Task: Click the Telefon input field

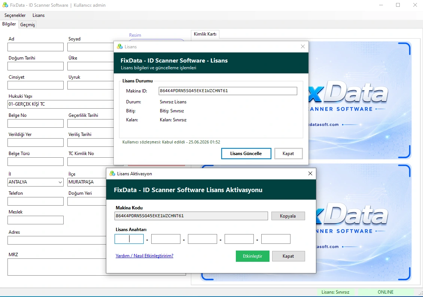Action: [x=36, y=201]
